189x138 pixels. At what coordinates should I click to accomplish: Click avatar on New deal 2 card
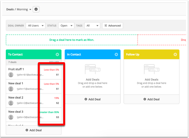(11, 103)
